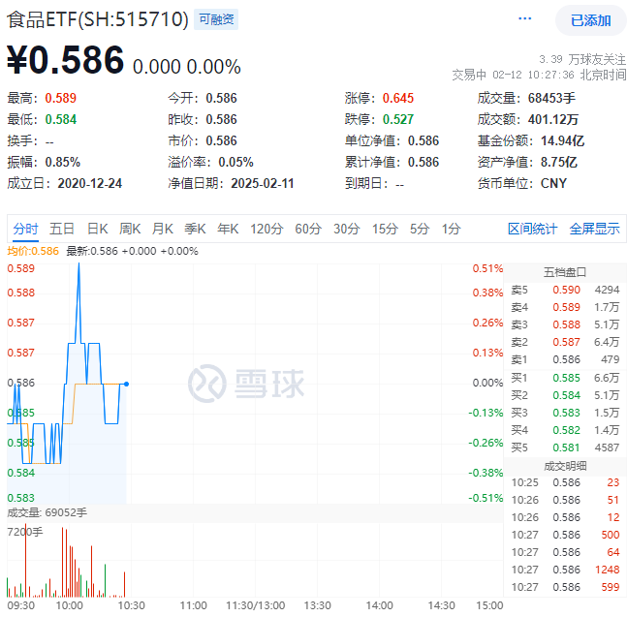Screen dimensions: 627x617
Task: Click the 10:27 trade volume 500
Action: (x=611, y=535)
